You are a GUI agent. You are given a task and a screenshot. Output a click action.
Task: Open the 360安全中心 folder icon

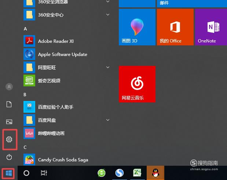(29, 15)
